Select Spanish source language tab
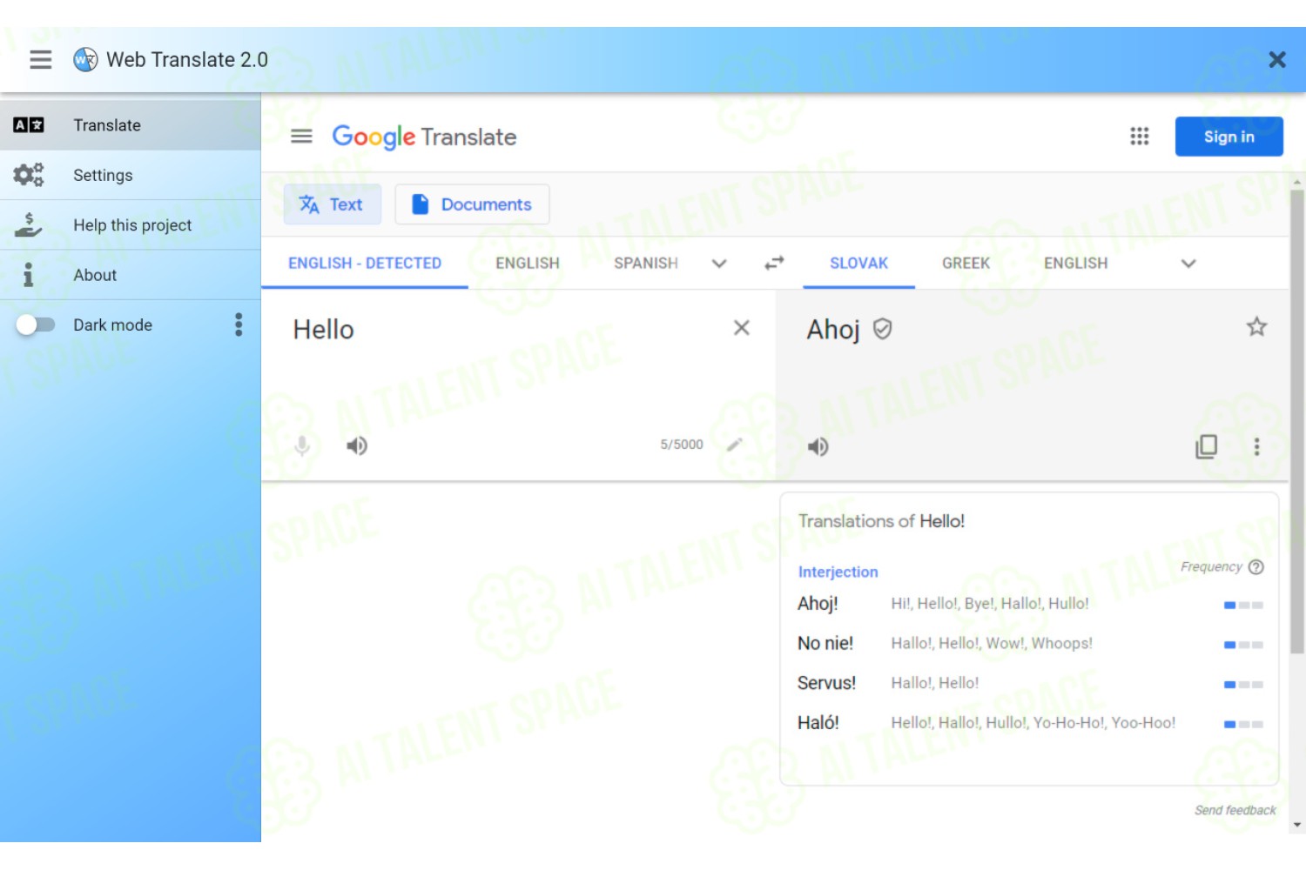This screenshot has width=1306, height=870. click(646, 263)
